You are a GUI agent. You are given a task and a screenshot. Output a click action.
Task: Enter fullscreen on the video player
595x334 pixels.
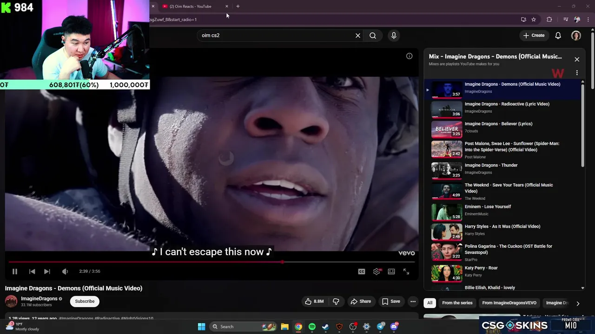(x=406, y=271)
